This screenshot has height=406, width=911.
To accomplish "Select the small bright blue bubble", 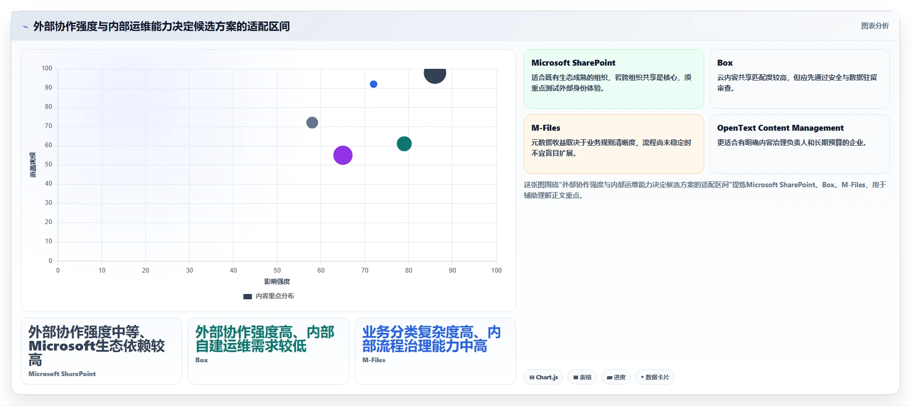I will 373,84.
